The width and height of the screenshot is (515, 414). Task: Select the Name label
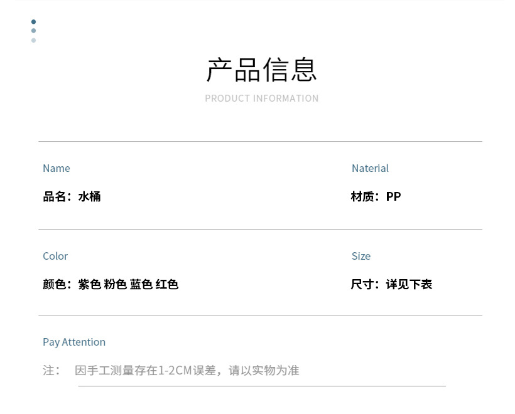click(56, 168)
